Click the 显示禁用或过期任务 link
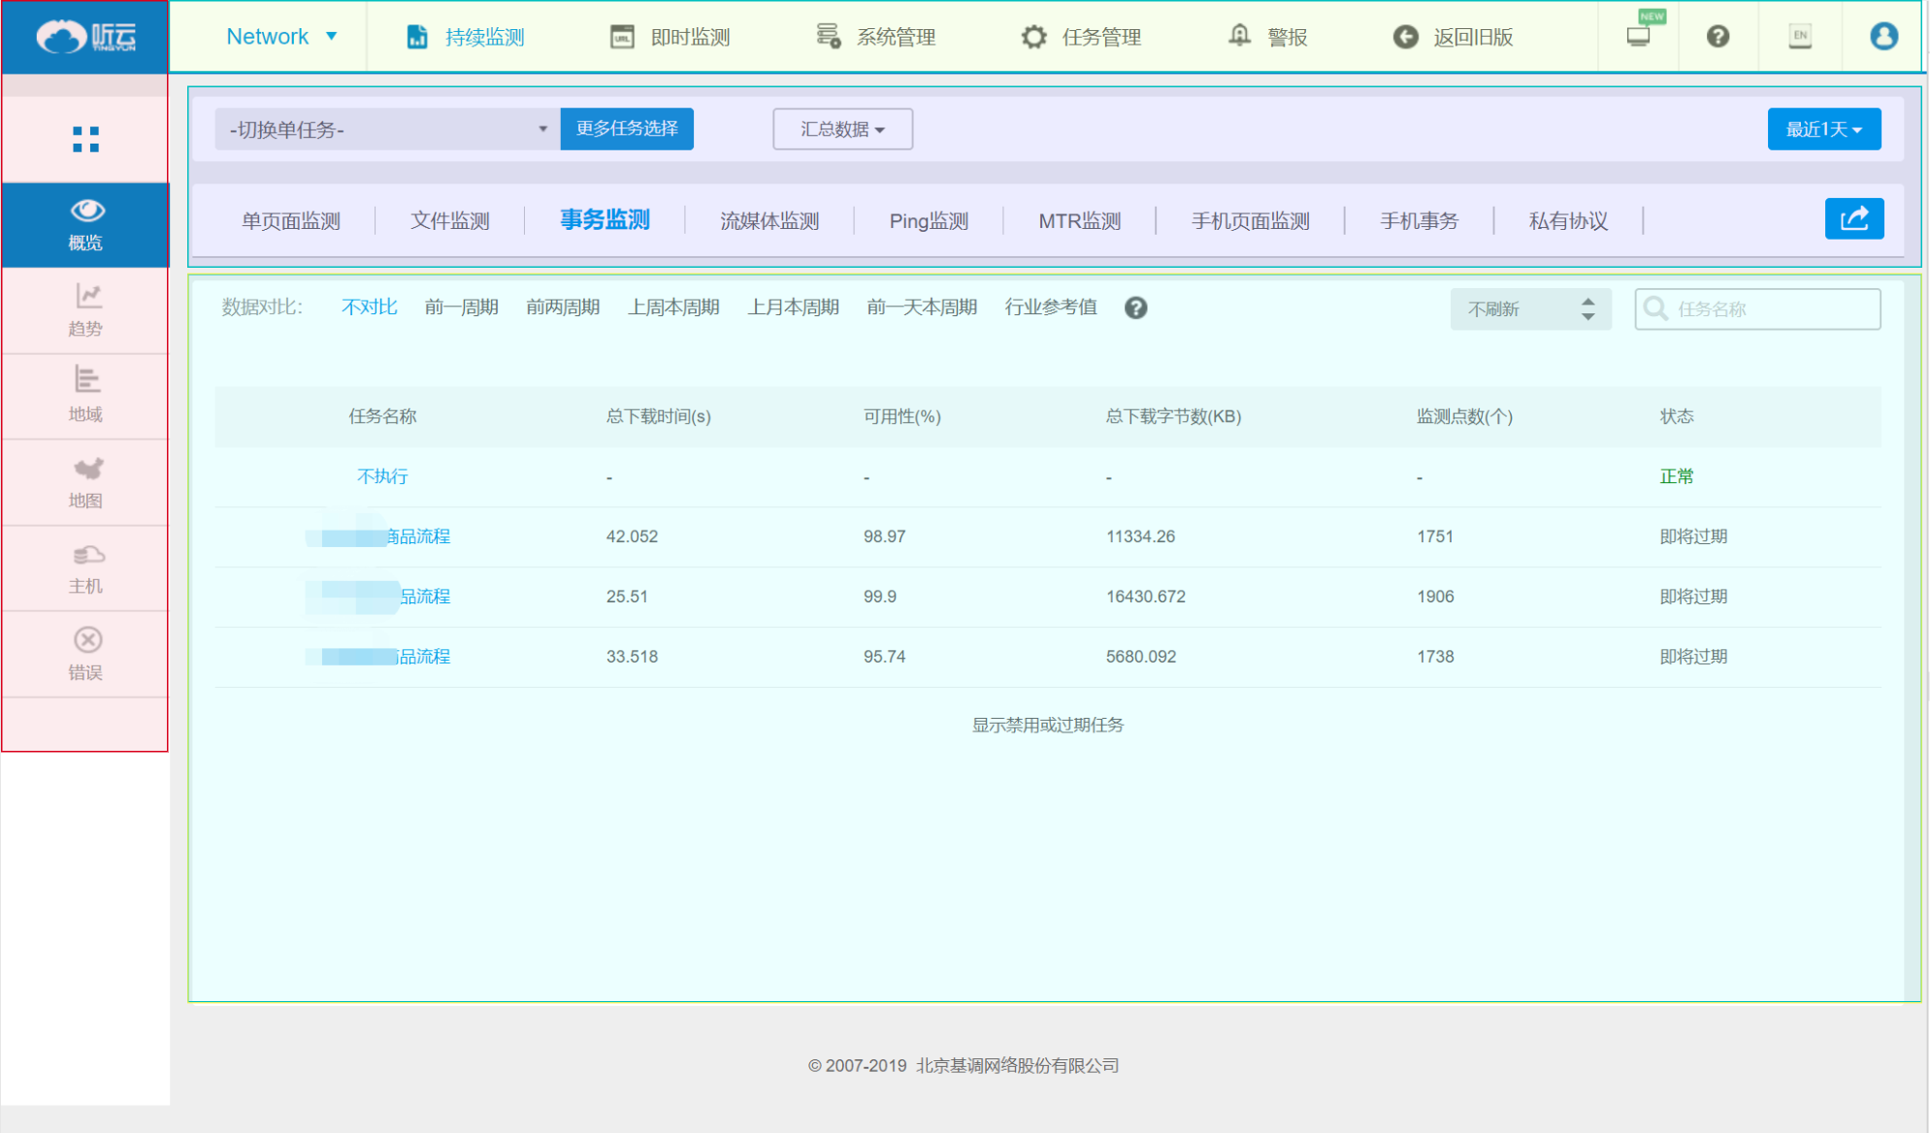Image resolution: width=1930 pixels, height=1133 pixels. click(1048, 725)
